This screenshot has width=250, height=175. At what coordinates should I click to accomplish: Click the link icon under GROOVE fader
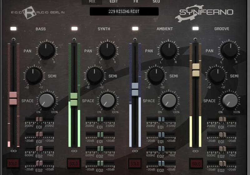(196, 151)
